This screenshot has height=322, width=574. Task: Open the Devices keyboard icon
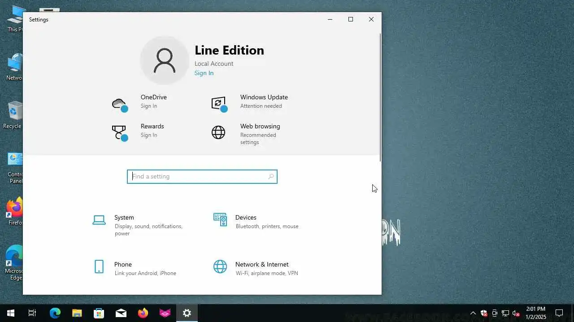(x=220, y=220)
